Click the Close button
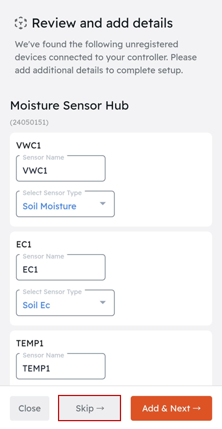The width and height of the screenshot is (222, 429). (x=30, y=408)
